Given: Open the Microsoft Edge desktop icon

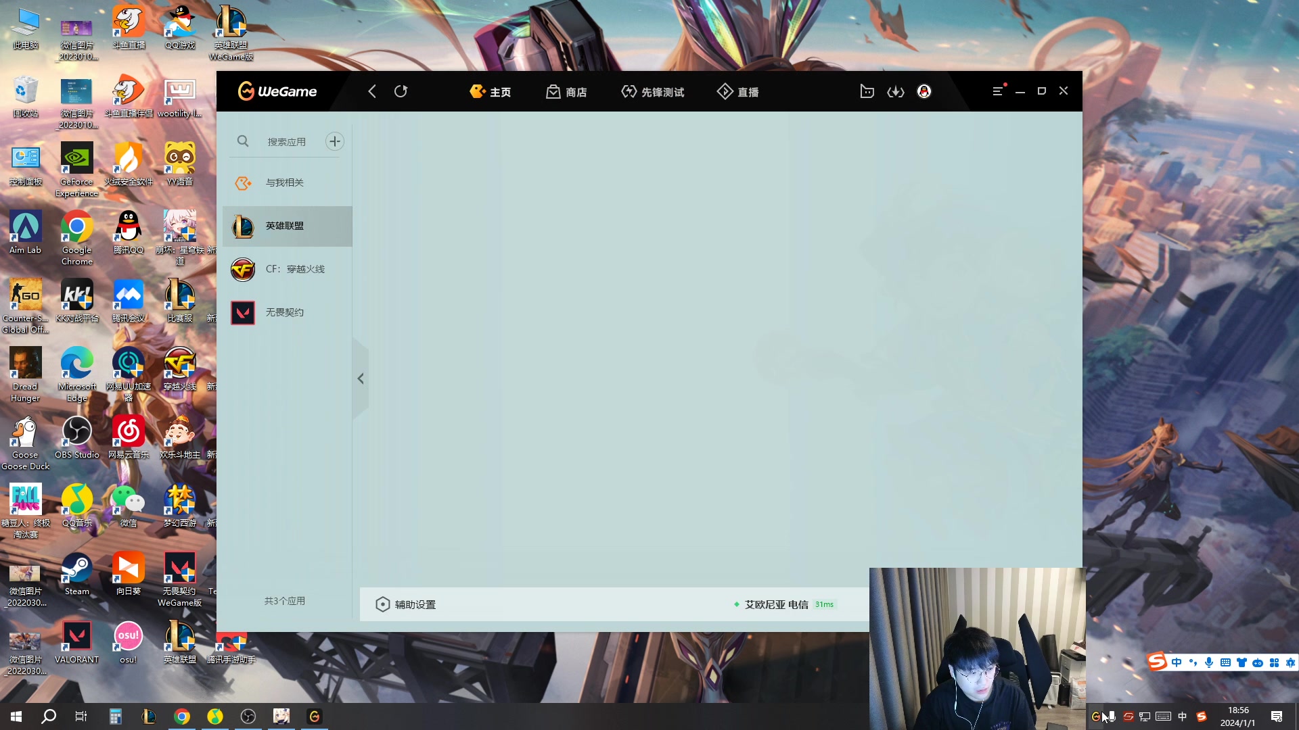Looking at the screenshot, I should (x=77, y=374).
